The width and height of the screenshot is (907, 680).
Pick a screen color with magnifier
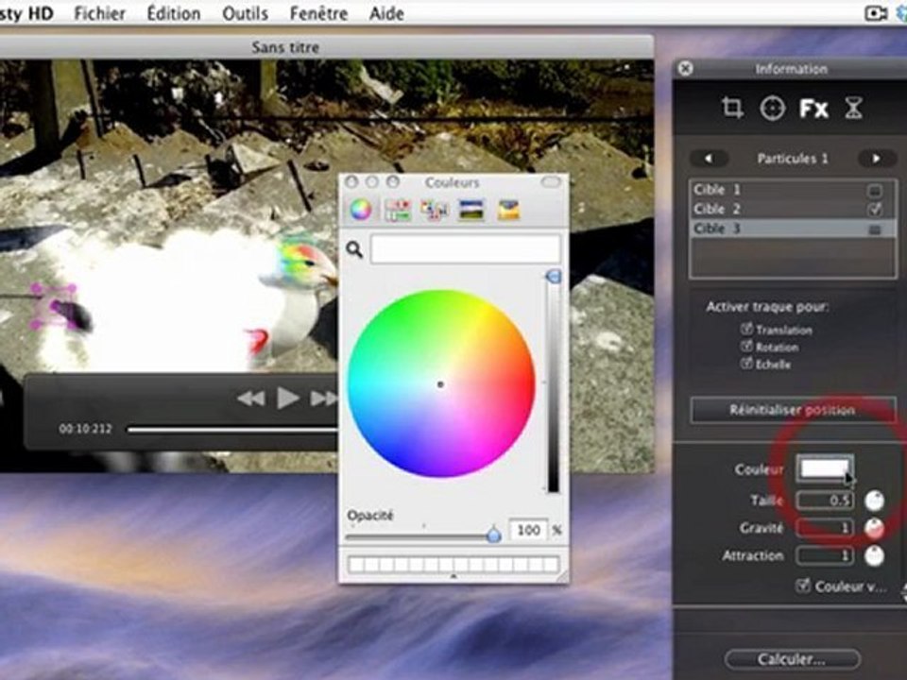pos(354,249)
